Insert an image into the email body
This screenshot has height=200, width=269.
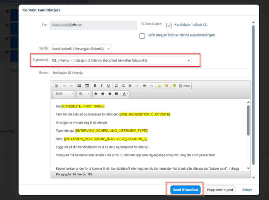tap(79, 86)
